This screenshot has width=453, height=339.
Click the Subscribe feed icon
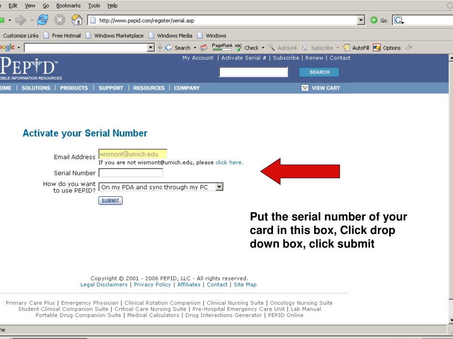click(305, 48)
